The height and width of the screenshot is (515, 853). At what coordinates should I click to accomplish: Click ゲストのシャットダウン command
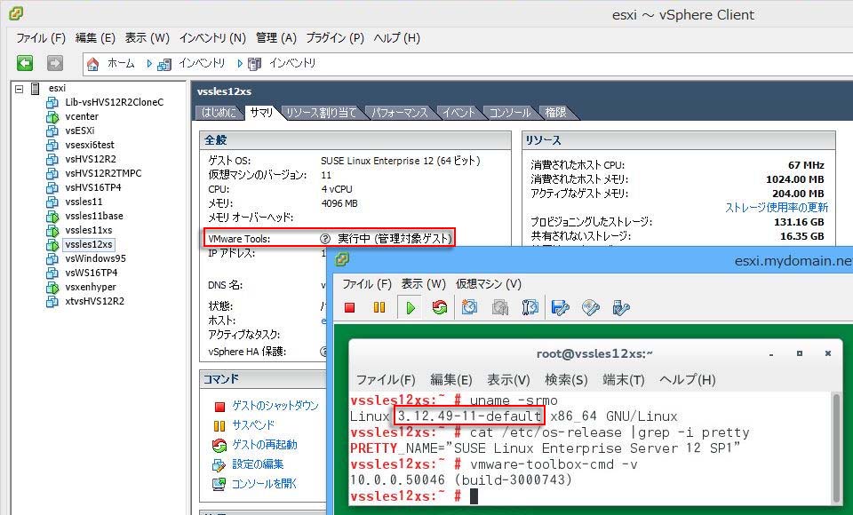pyautogui.click(x=275, y=406)
